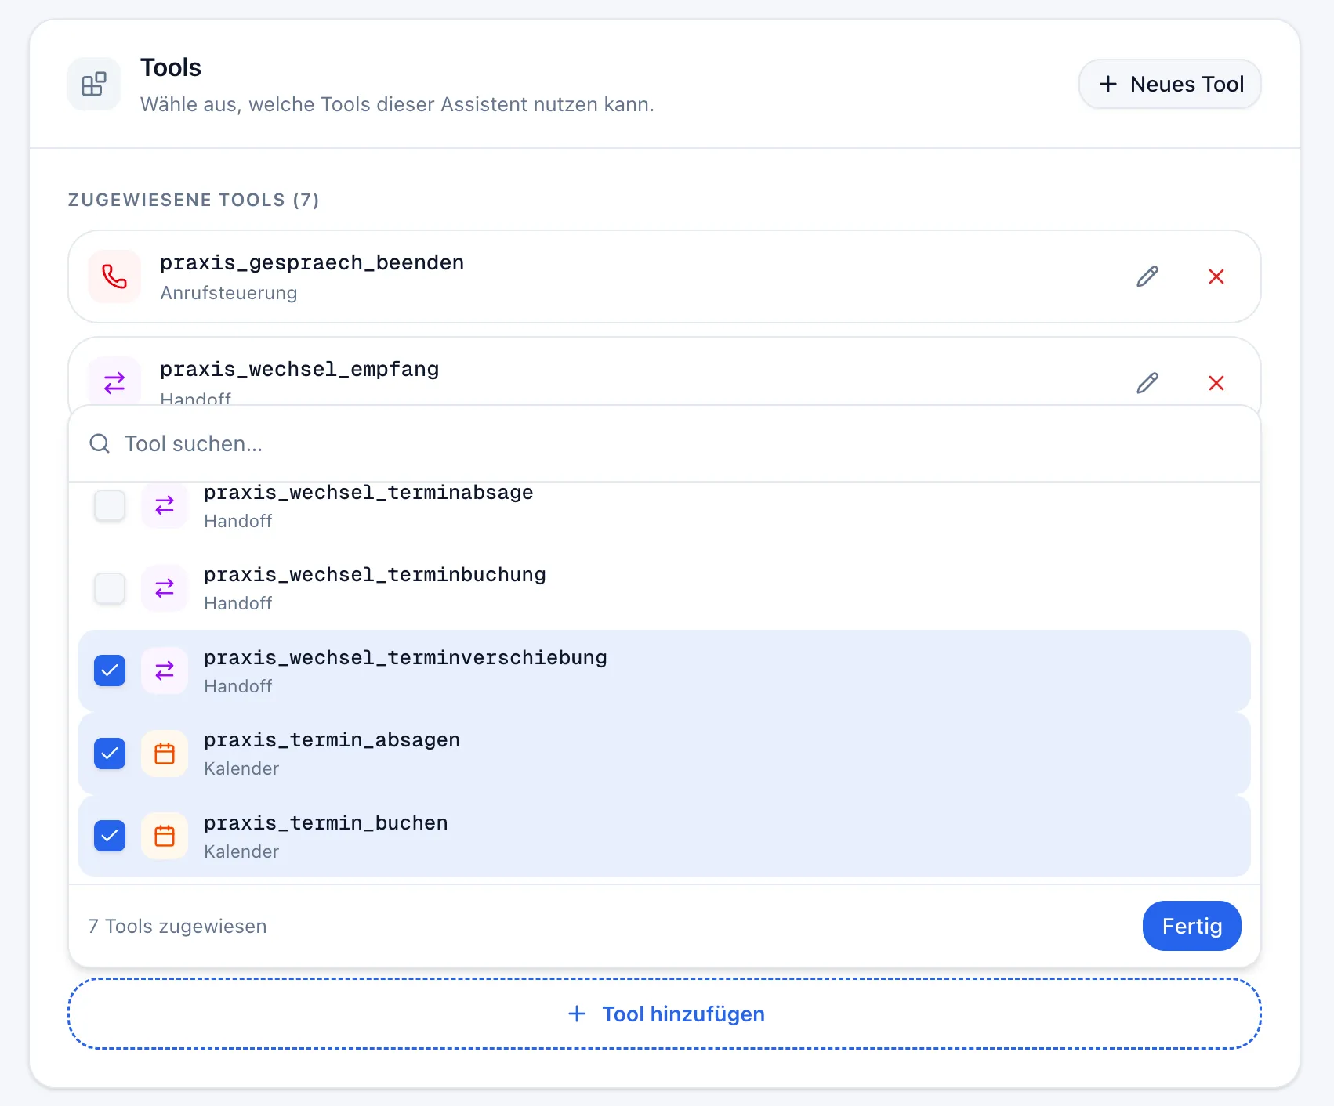Click calendar icon of praxis_termin_absagen

(165, 754)
